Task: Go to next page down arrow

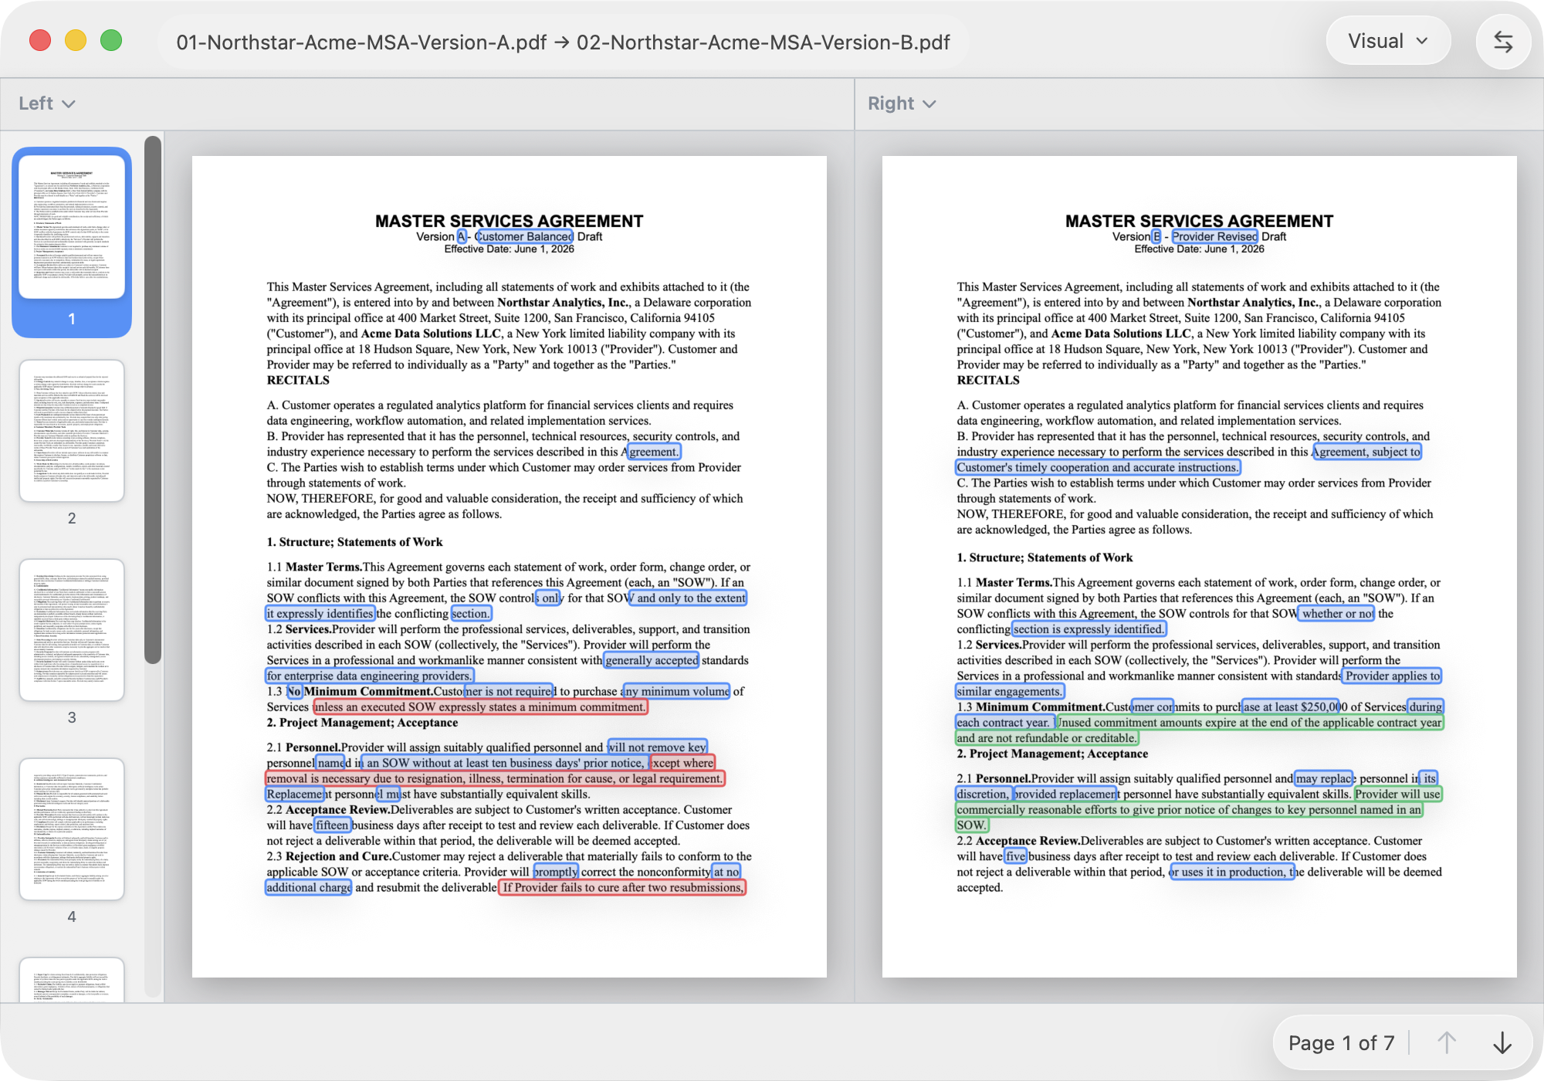Action: click(1502, 1043)
